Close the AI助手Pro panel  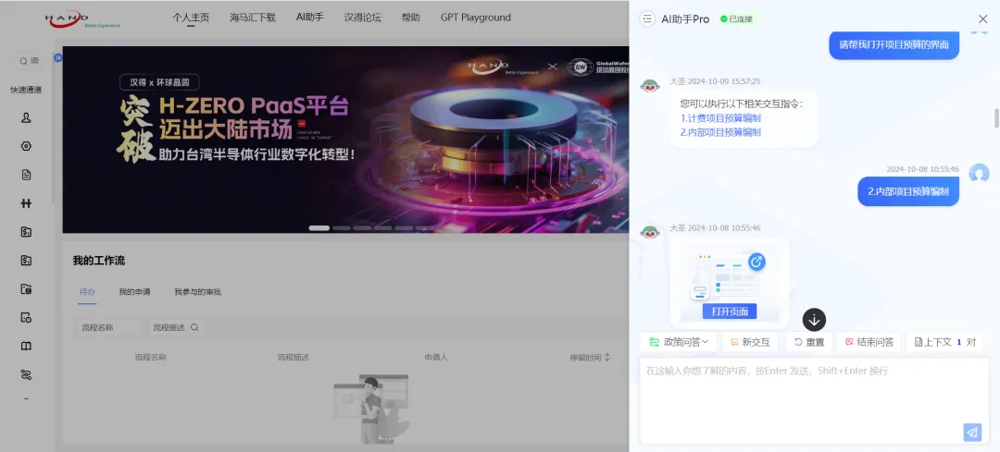click(982, 19)
